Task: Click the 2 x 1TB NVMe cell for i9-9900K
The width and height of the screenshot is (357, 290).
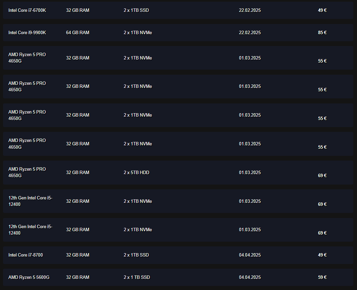Action: pyautogui.click(x=137, y=33)
